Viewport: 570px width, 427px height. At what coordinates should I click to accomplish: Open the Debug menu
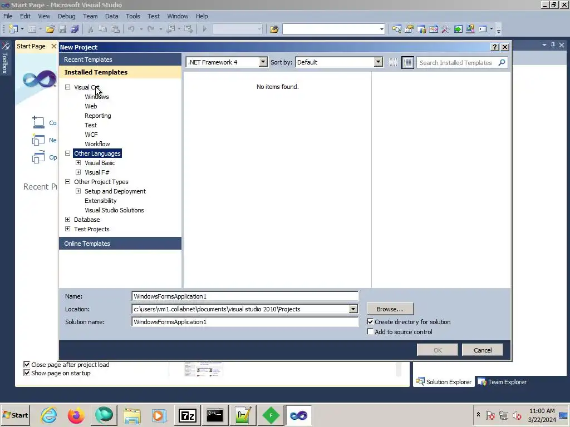(67, 16)
